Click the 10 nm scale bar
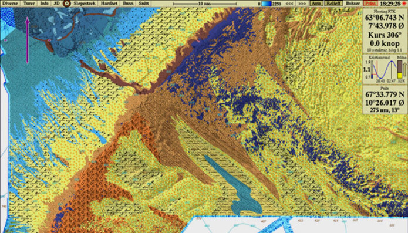Viewport: 408px width, 233px height. click(x=204, y=4)
